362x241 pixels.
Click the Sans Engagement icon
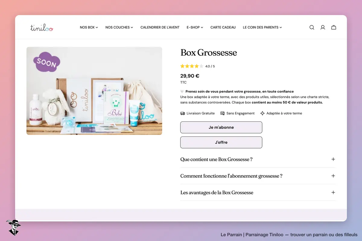(223, 113)
